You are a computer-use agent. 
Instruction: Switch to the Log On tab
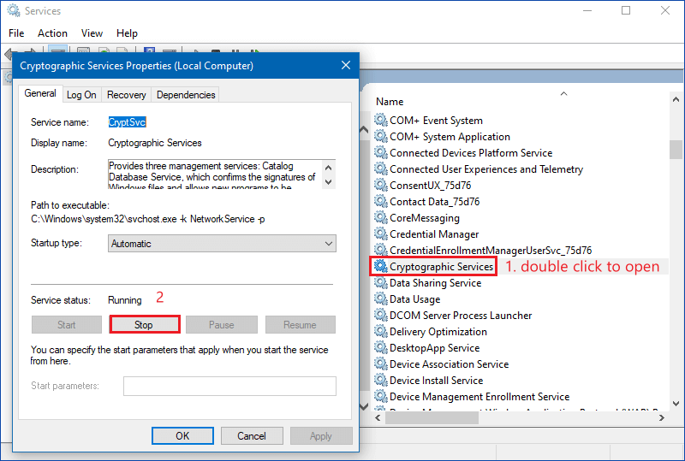(81, 95)
